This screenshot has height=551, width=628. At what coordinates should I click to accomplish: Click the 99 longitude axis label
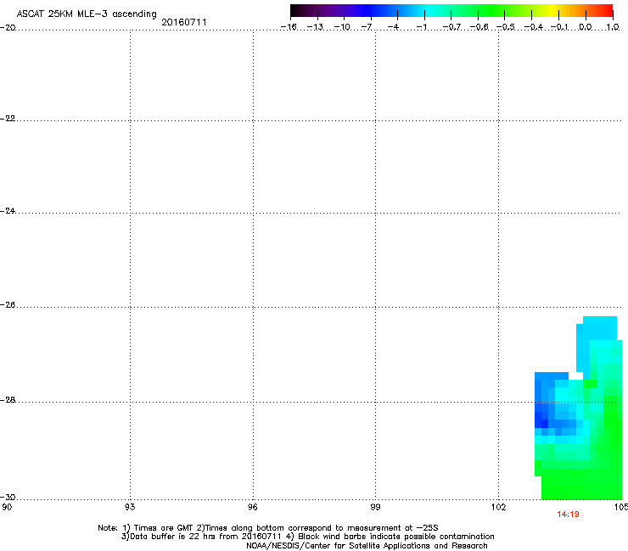375,507
